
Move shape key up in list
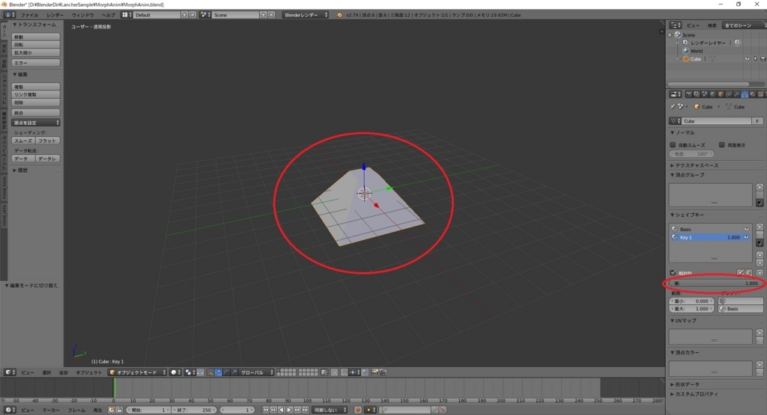760,255
